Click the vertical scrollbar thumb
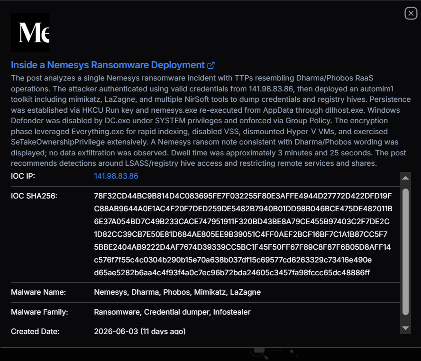Screen dimensions: 421x361 pos(405,252)
